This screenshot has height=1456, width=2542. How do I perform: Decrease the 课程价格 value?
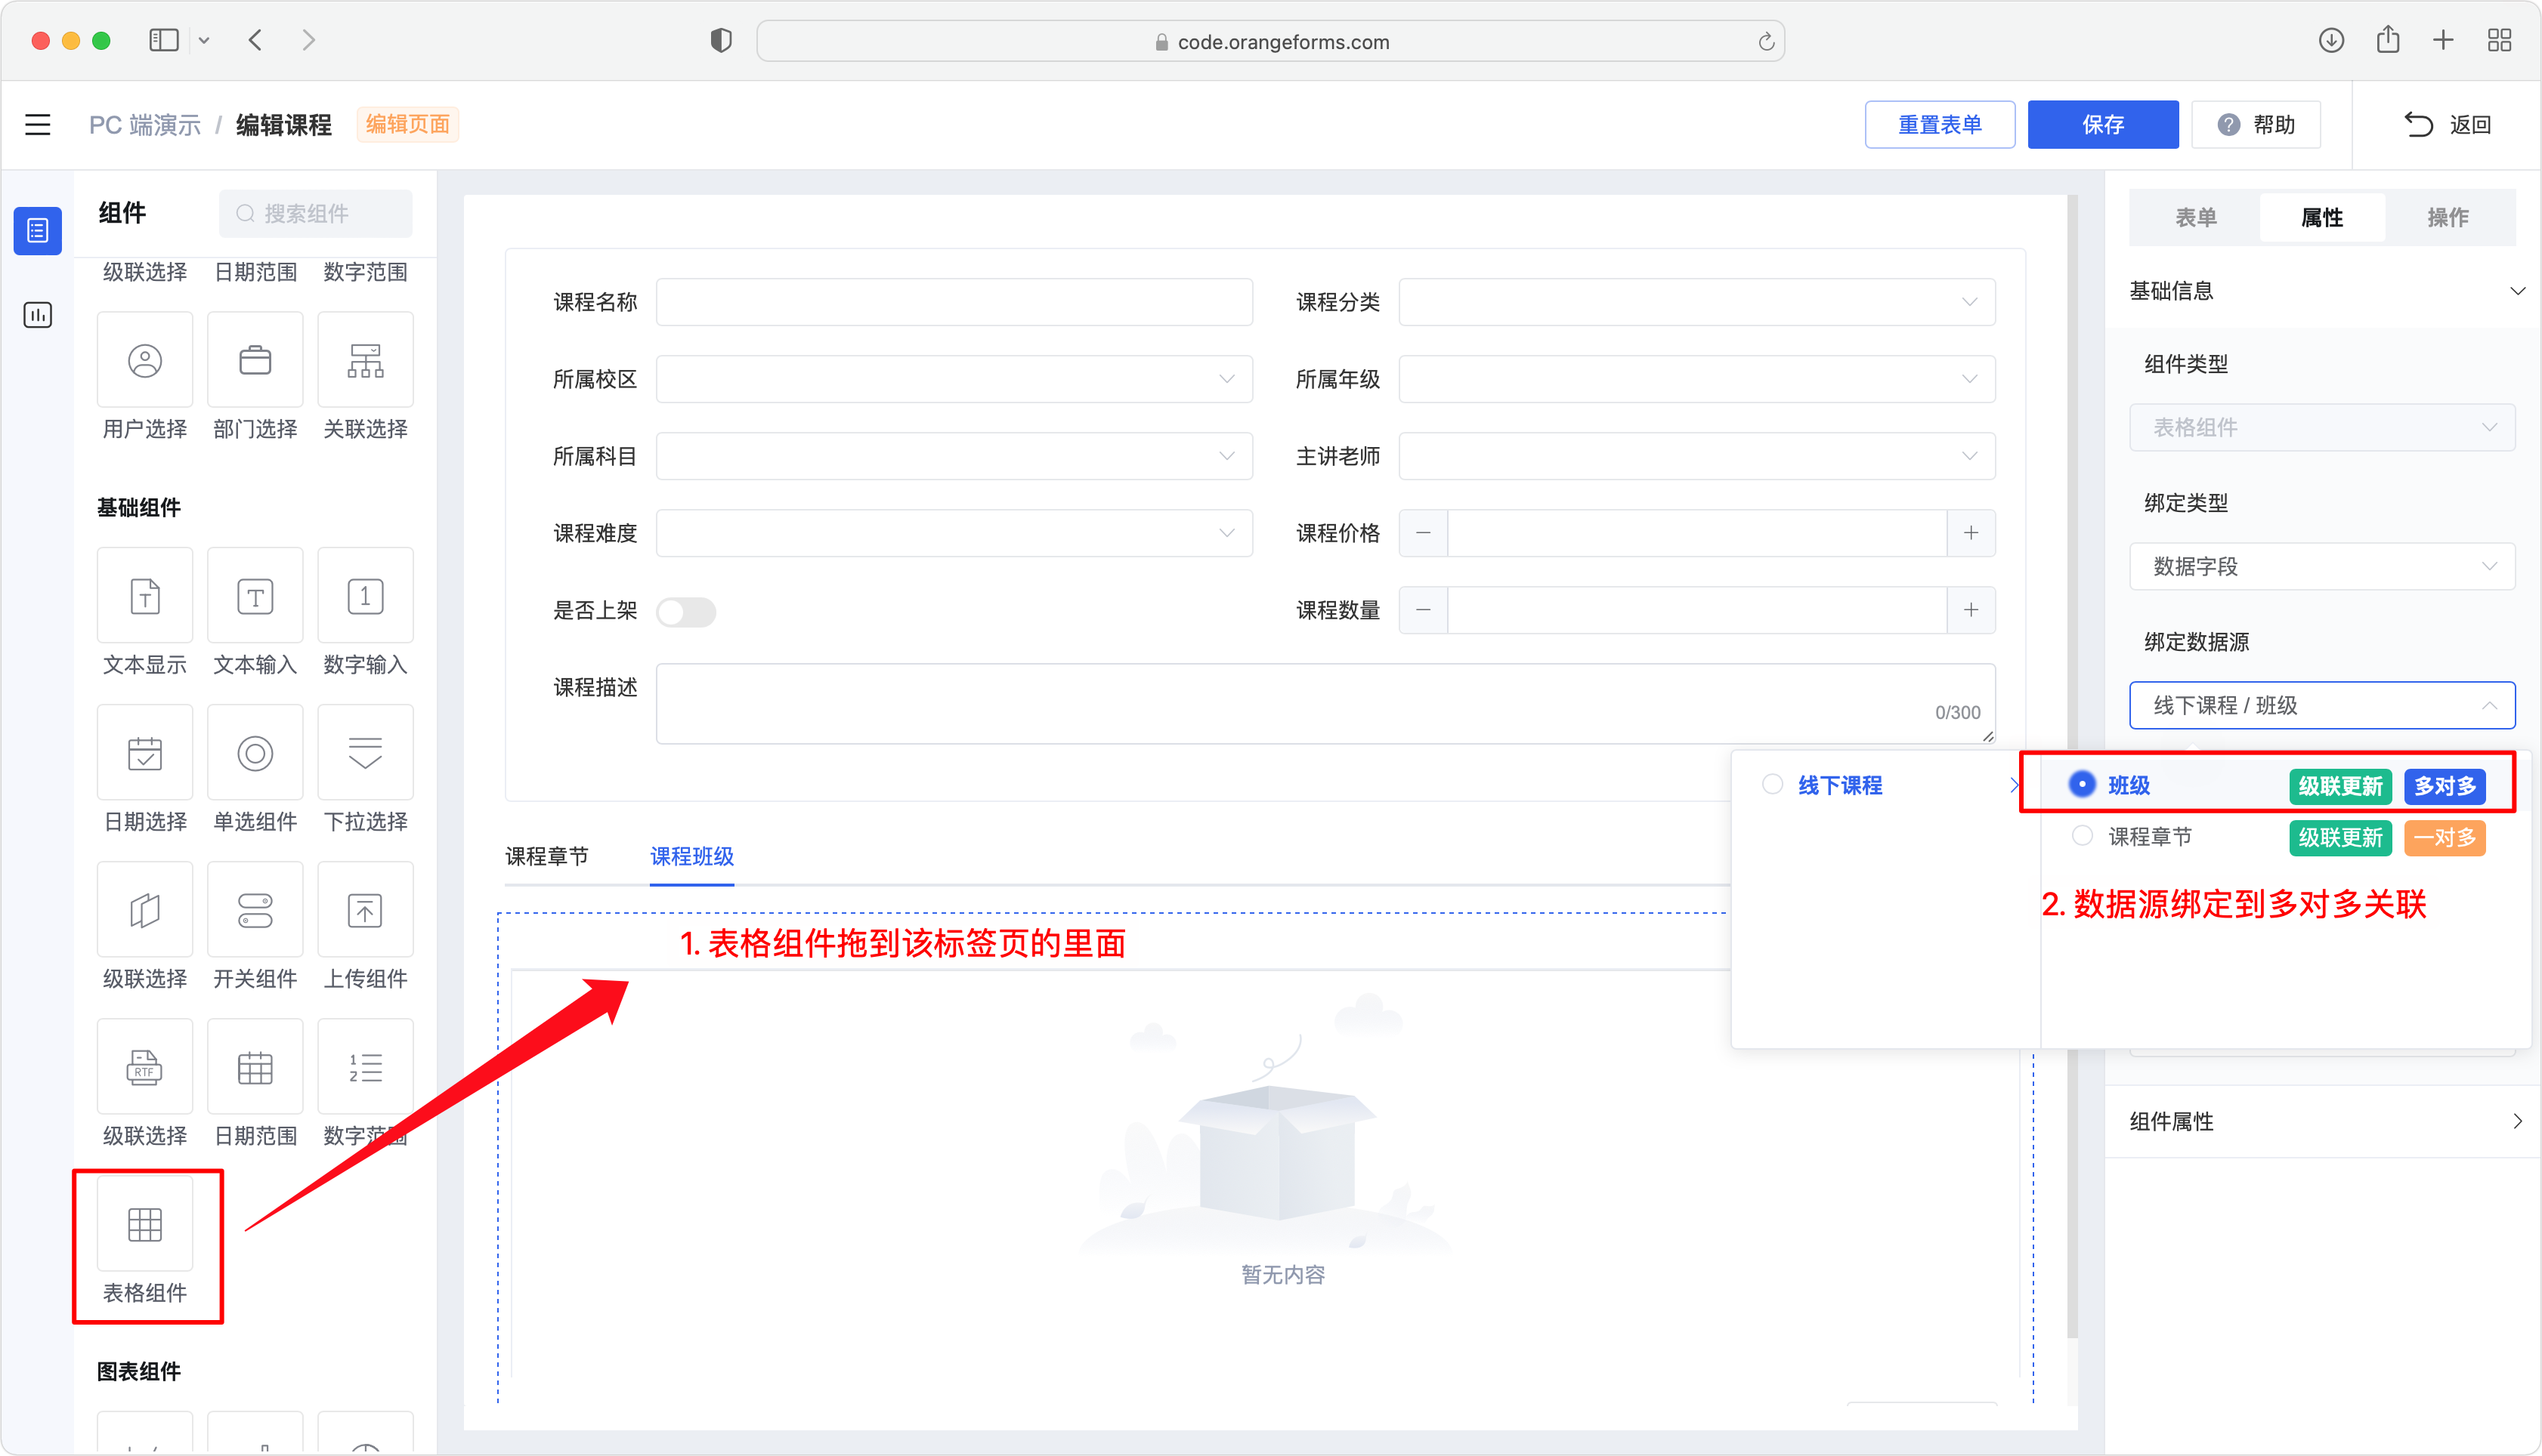pyautogui.click(x=1424, y=533)
